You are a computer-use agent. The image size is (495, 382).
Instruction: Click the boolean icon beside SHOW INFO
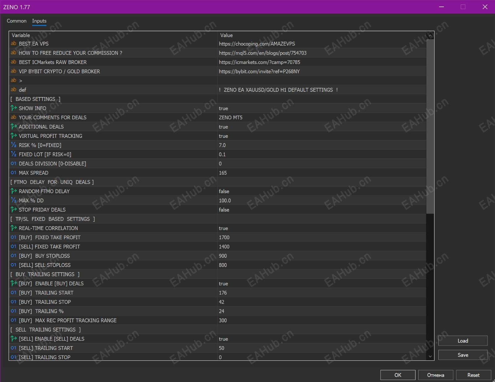(13, 108)
